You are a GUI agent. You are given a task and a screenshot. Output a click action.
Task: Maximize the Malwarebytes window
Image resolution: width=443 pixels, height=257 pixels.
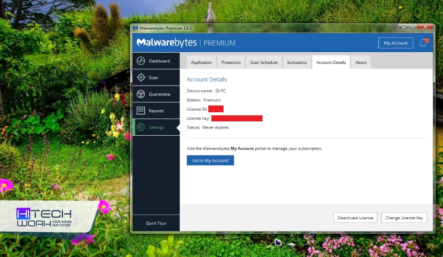click(x=412, y=27)
